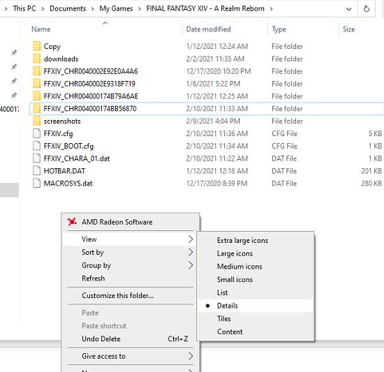Click the FFXIV_BOOT.cfg file icon
The width and height of the screenshot is (384, 372).
pos(36,146)
